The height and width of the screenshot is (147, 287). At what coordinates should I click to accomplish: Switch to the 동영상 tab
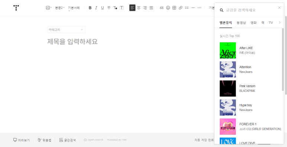241,23
